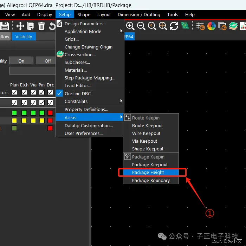The image size is (246, 246).
Task: Click the gear icon beside Design Parameters
Action: 59,24
